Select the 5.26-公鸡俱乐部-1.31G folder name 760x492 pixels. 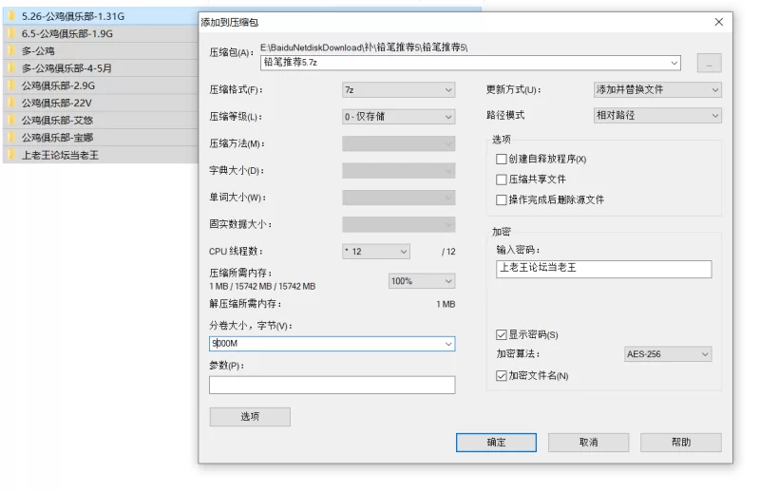(73, 16)
